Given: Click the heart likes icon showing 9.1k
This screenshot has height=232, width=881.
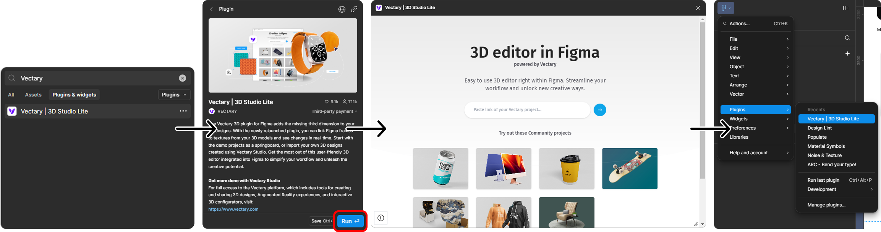Looking at the screenshot, I should [327, 102].
